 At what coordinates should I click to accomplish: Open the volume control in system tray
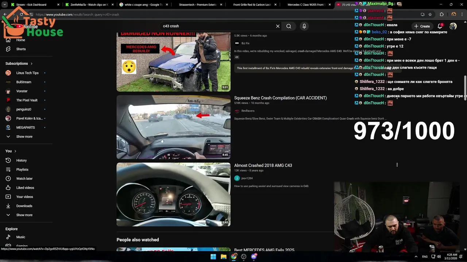pos(439,257)
